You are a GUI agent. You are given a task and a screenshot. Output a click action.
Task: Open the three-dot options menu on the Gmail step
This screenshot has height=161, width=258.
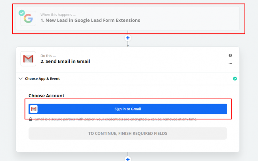(230, 64)
